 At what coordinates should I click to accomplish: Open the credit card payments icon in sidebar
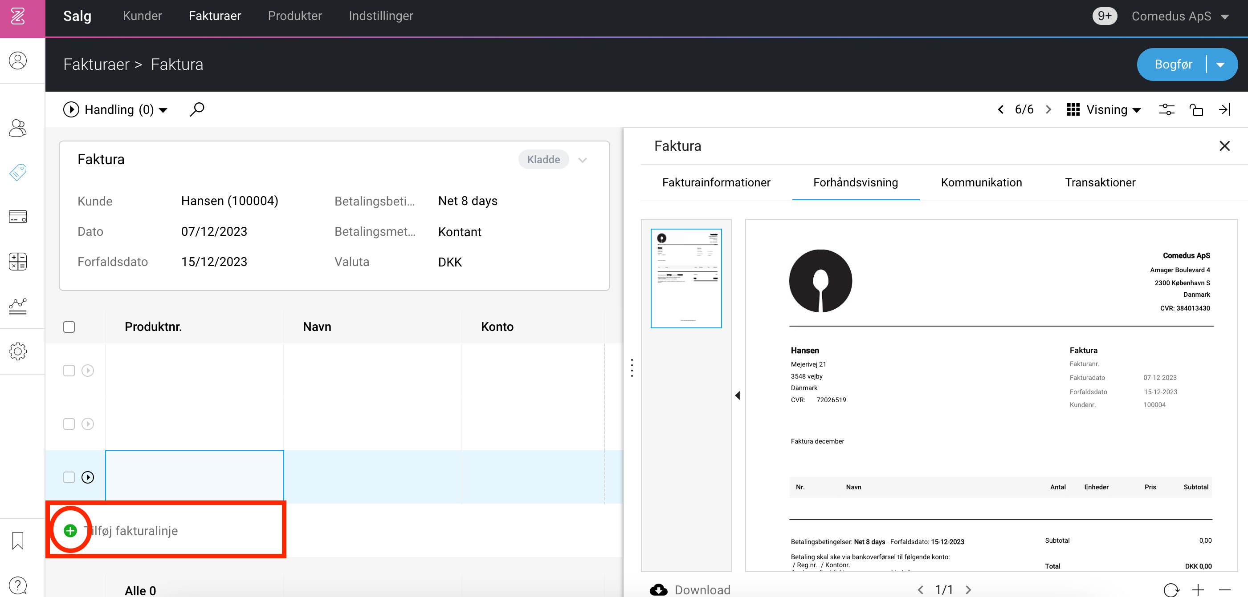[18, 216]
